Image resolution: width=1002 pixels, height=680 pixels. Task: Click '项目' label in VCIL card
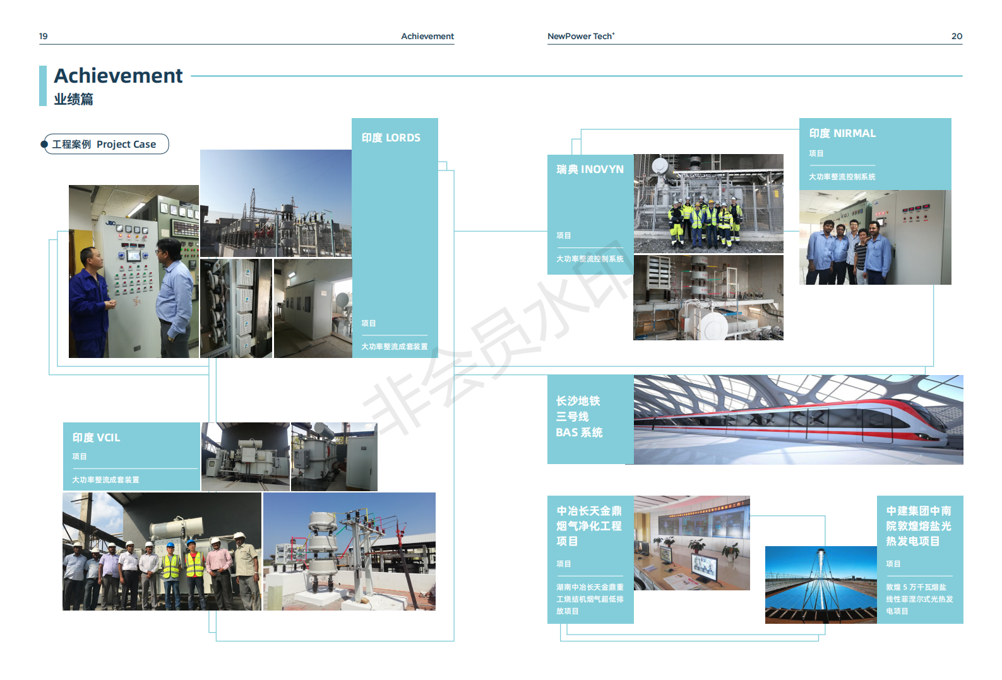(x=80, y=456)
